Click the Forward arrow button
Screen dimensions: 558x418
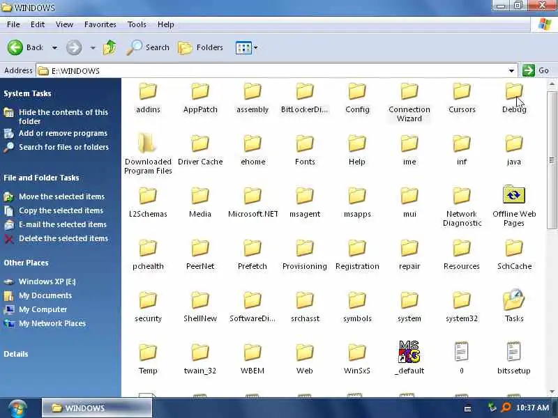coord(74,47)
